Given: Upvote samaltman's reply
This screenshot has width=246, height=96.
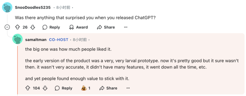Looking at the screenshot, I should click(28, 88).
